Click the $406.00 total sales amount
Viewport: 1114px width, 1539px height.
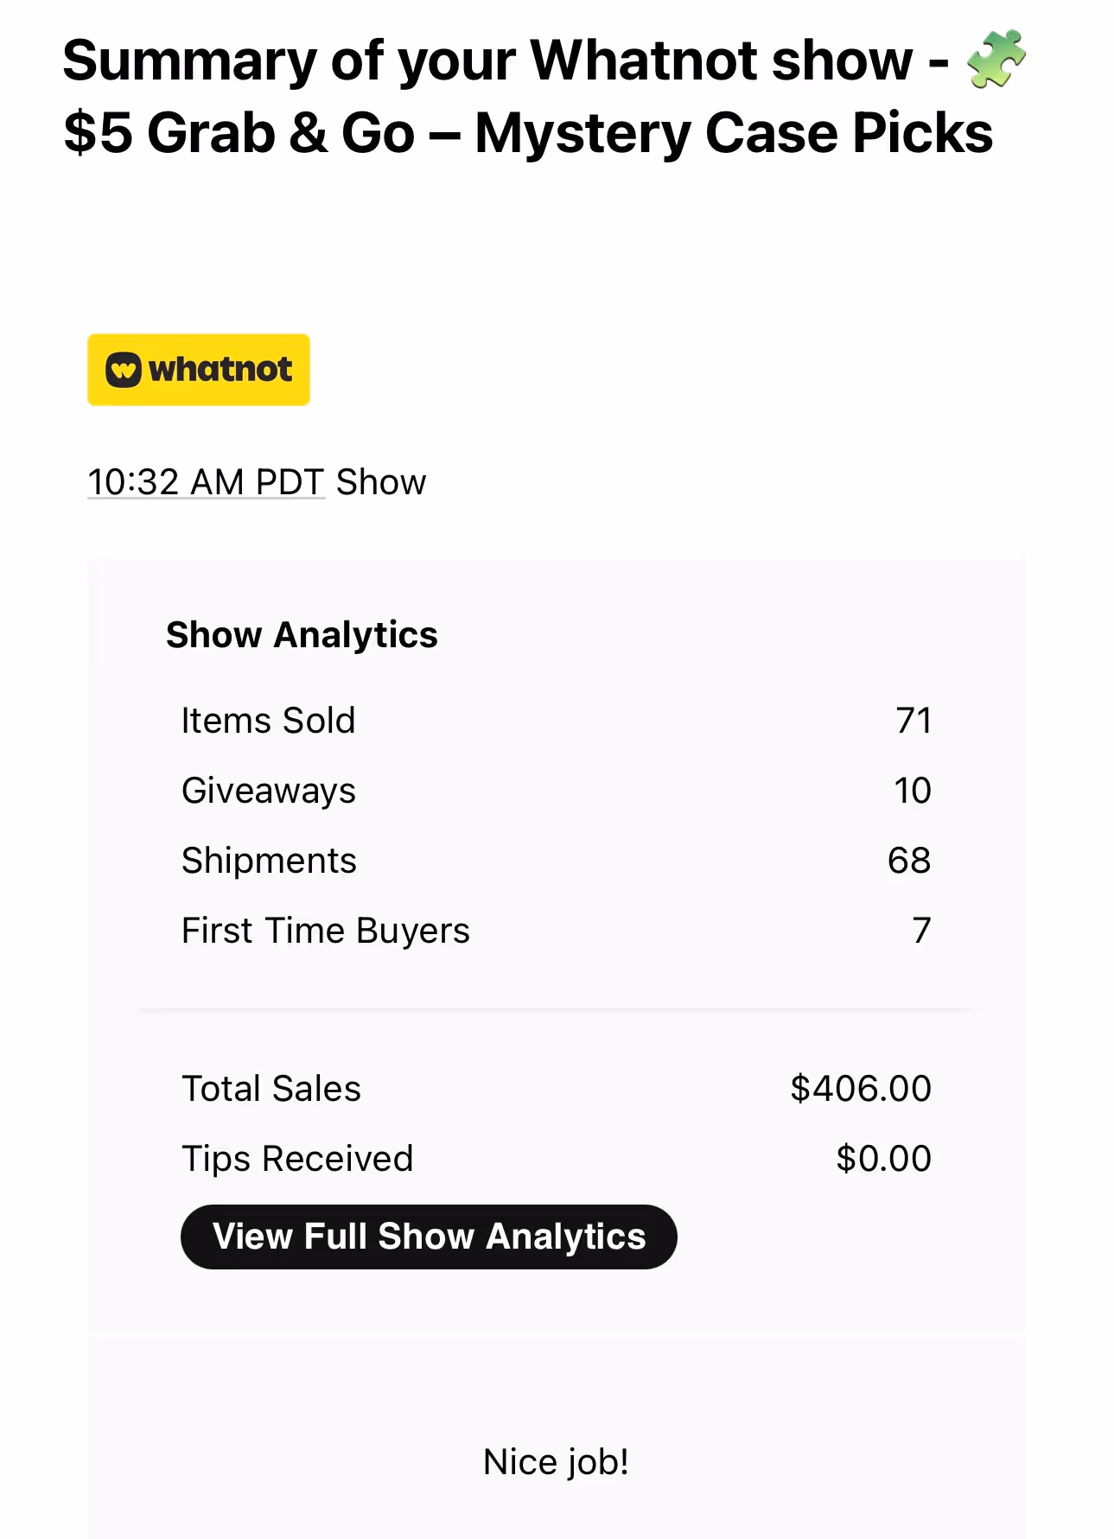862,1089
